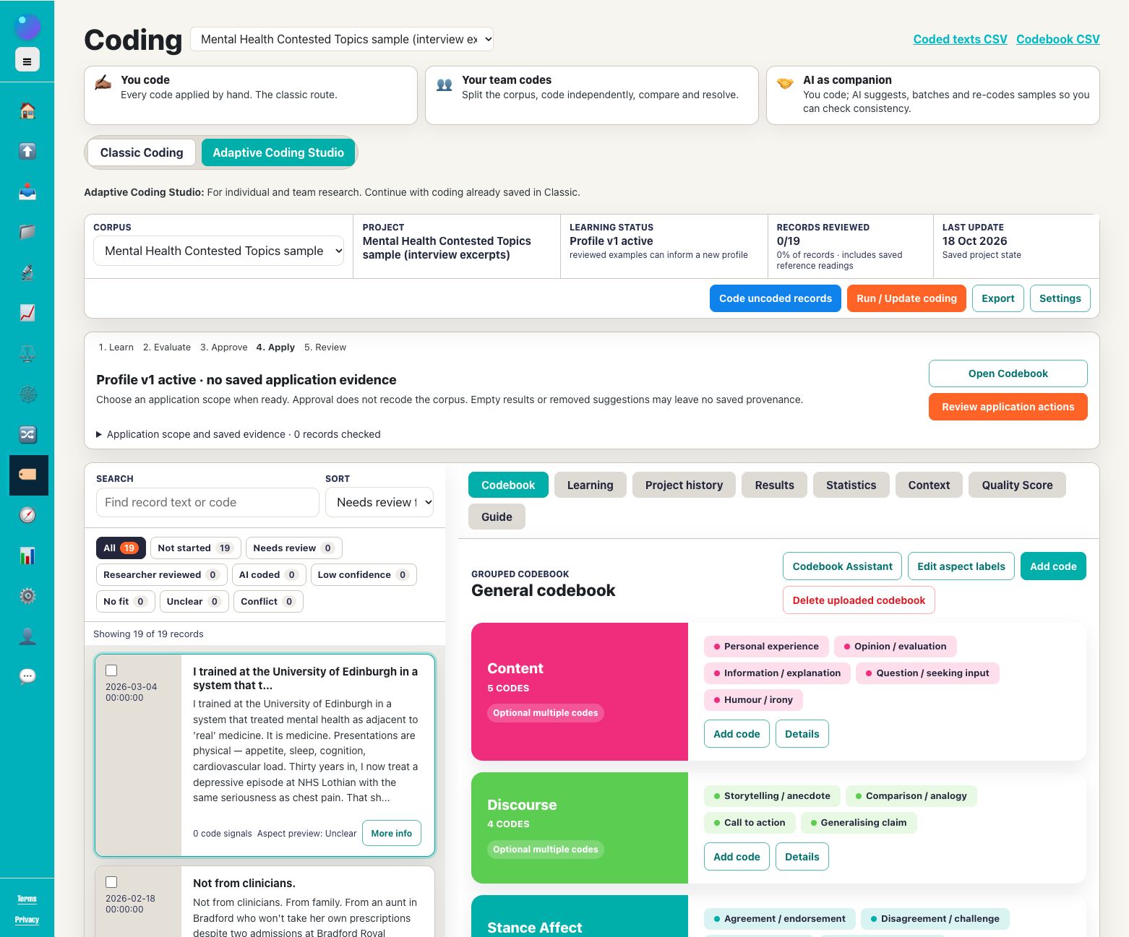The height and width of the screenshot is (937, 1129).
Task: Open the upload arrow icon in sidebar
Action: pos(27,151)
